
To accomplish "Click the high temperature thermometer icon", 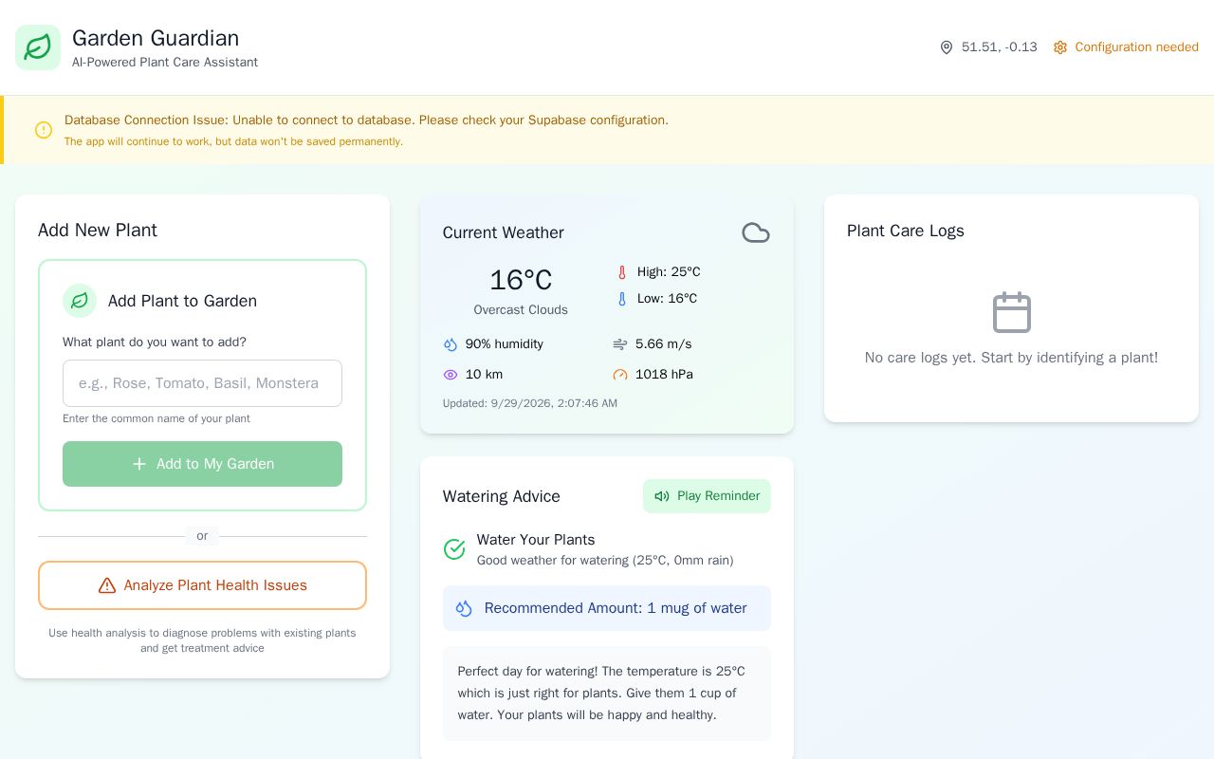I will 622,272.
